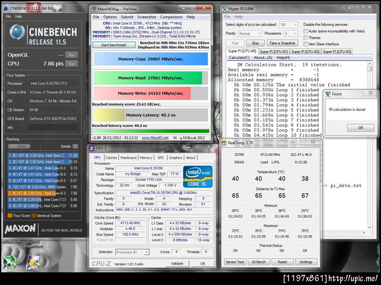Click the Hyper PI log vertical scrollbar
The height and width of the screenshot is (285, 381).
(x=370, y=145)
